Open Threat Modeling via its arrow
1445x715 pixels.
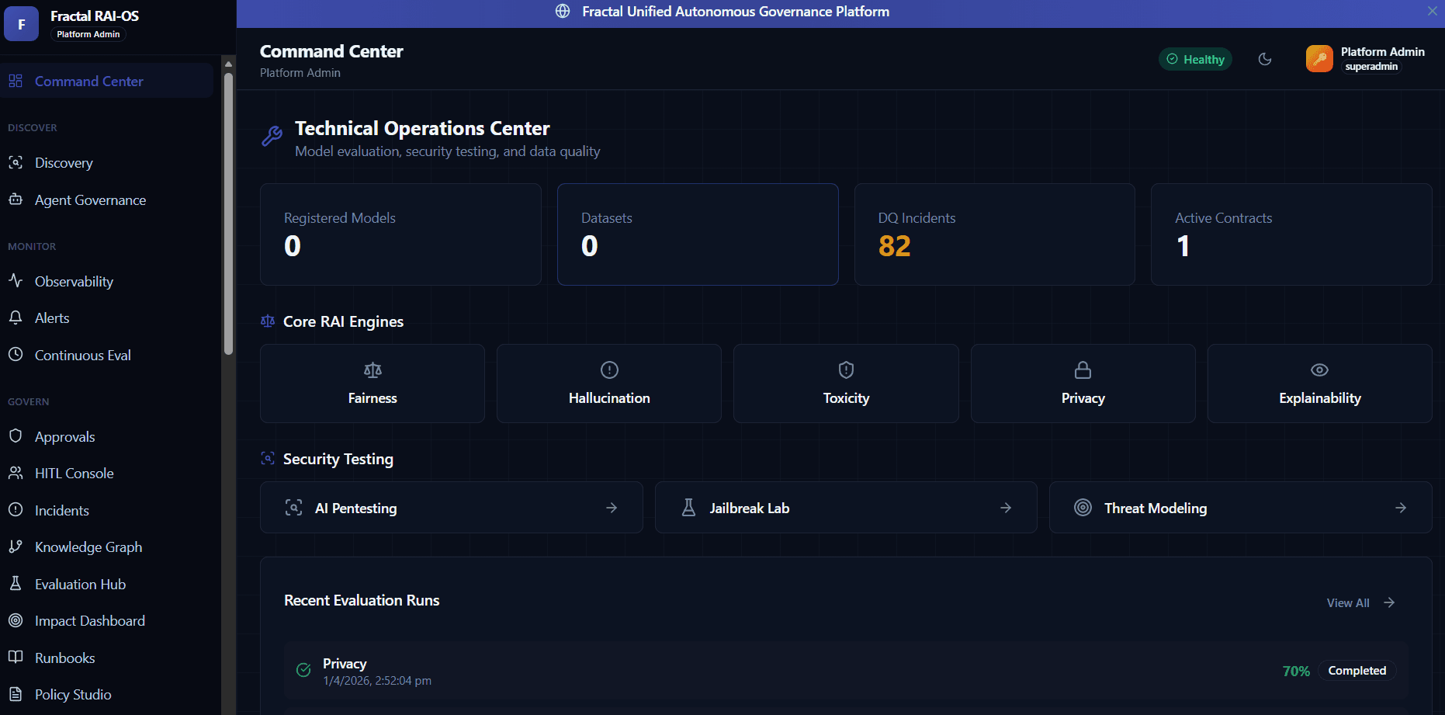click(x=1401, y=508)
